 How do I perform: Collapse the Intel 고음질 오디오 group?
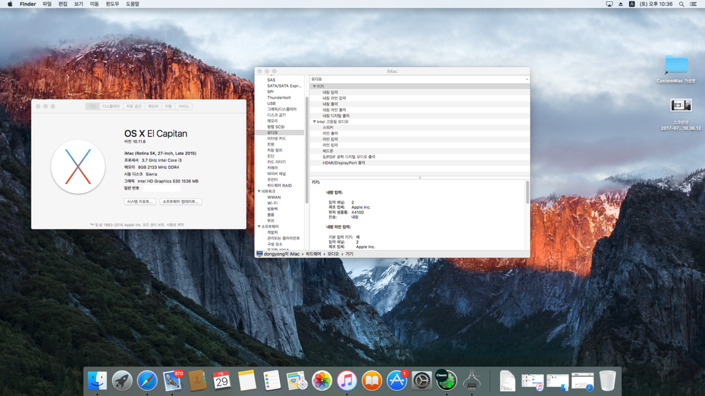tap(314, 122)
